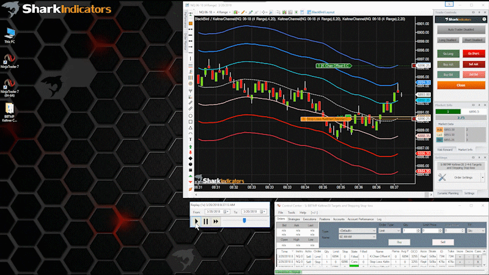Click the Buy Ask button
This screenshot has width=489, height=275.
click(448, 64)
